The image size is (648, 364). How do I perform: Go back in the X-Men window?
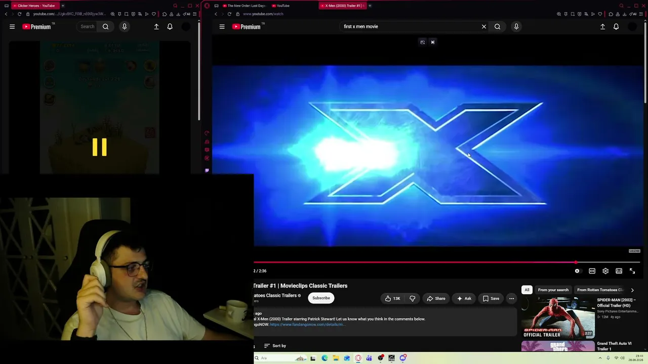[216, 14]
